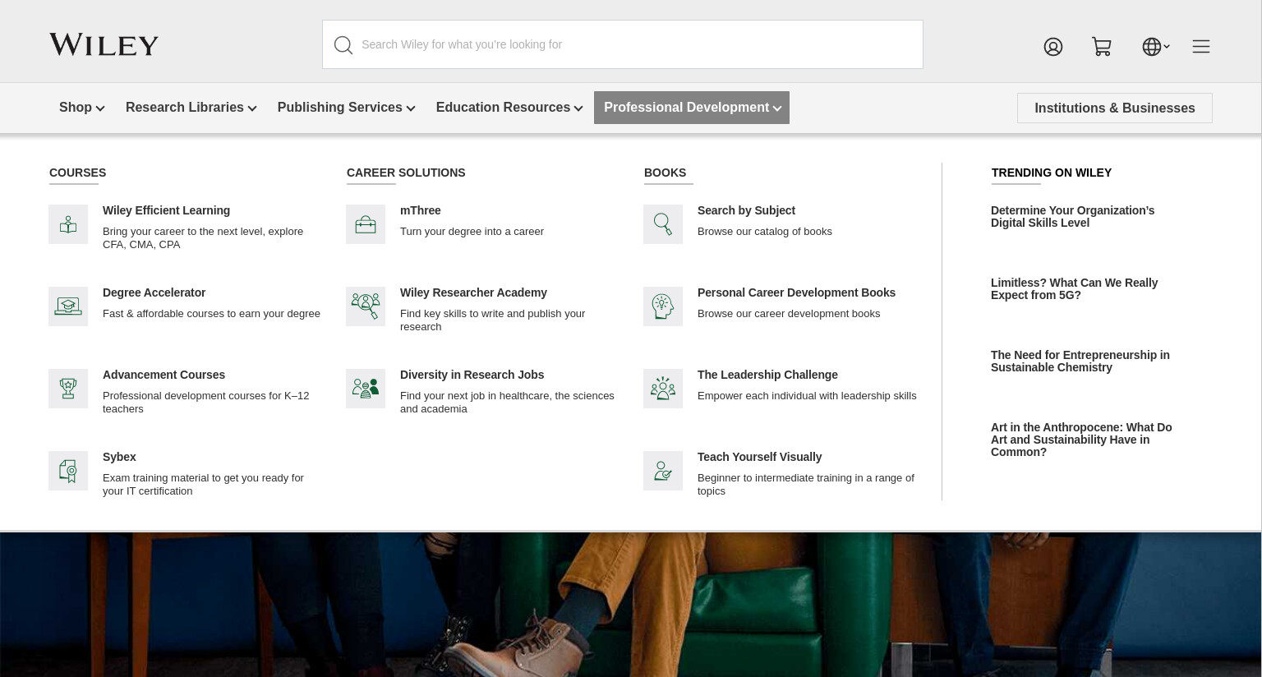Open mThree career link
This screenshot has width=1262, height=677.
pyautogui.click(x=420, y=211)
